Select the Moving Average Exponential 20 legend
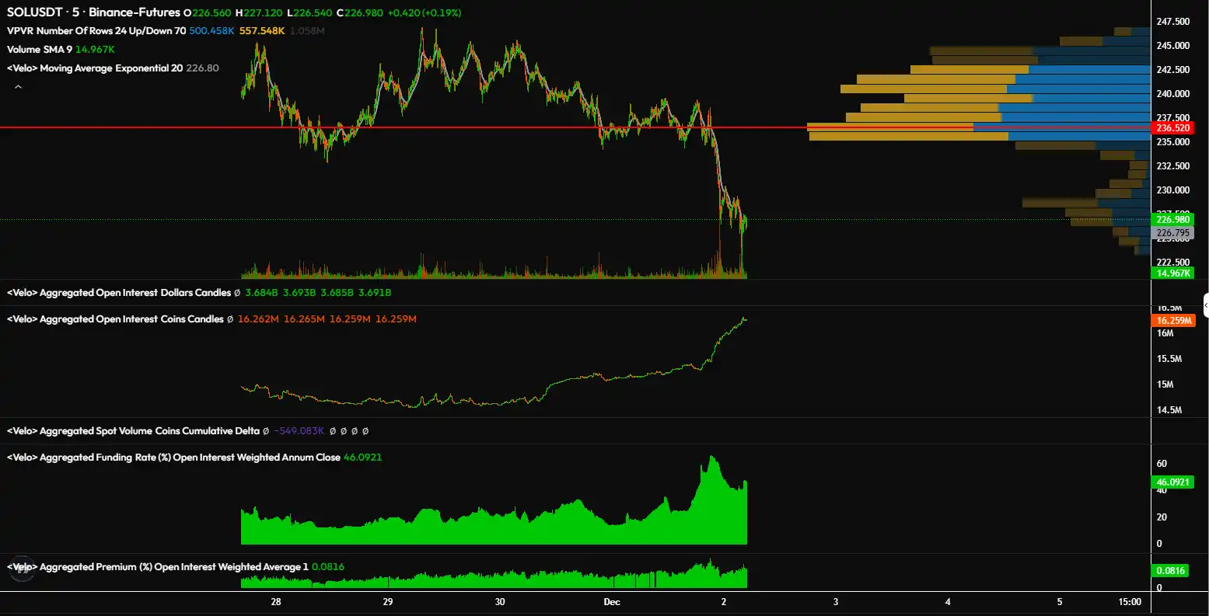Image resolution: width=1209 pixels, height=616 pixels. 95,68
